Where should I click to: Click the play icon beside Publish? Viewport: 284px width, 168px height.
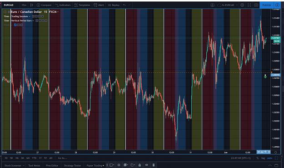pyautogui.click(x=277, y=5)
